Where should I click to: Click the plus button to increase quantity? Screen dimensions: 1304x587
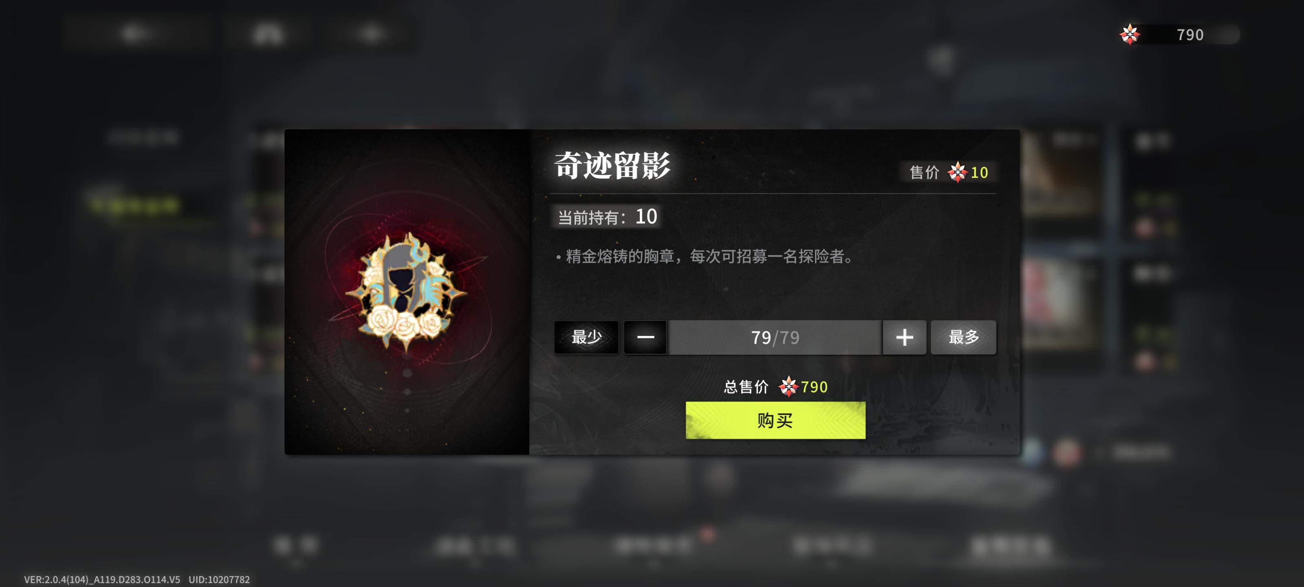[x=905, y=337]
